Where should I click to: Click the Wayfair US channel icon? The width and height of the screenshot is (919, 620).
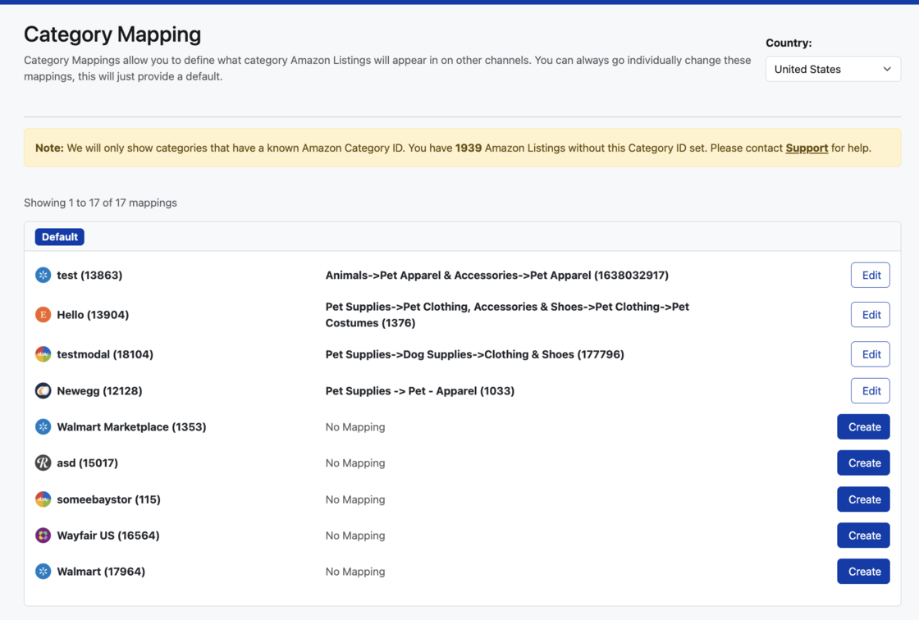(43, 535)
